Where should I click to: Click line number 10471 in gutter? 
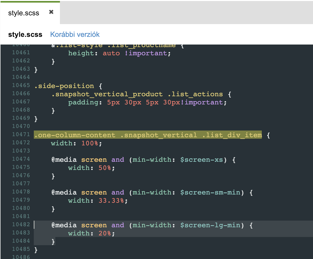21,134
